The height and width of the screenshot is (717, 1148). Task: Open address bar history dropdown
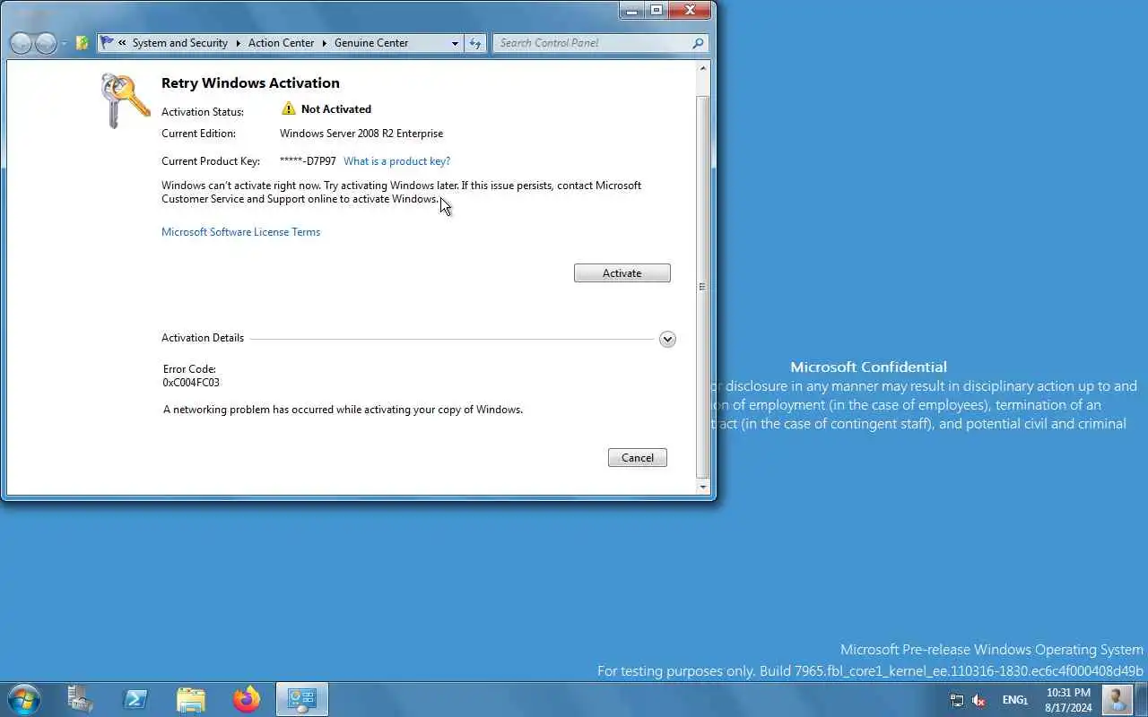pos(455,43)
